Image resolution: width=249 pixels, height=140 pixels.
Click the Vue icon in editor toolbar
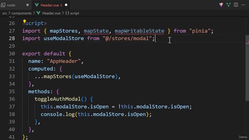pyautogui.click(x=228, y=5)
